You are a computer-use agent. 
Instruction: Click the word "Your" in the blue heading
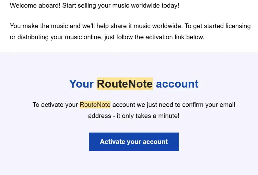81,84
